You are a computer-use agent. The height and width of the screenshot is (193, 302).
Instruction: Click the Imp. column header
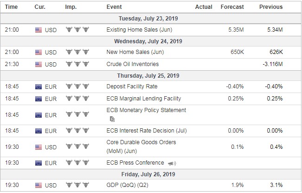tap(72, 7)
